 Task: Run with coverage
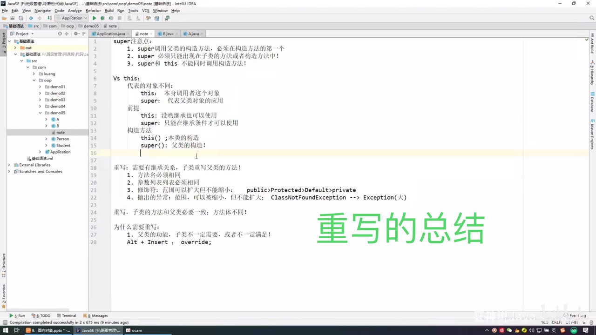point(111,18)
